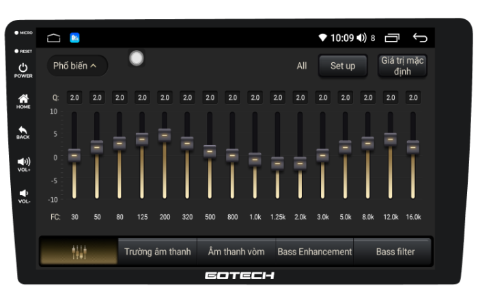Open the recent apps icon in status bar
478x299 pixels.
392,38
